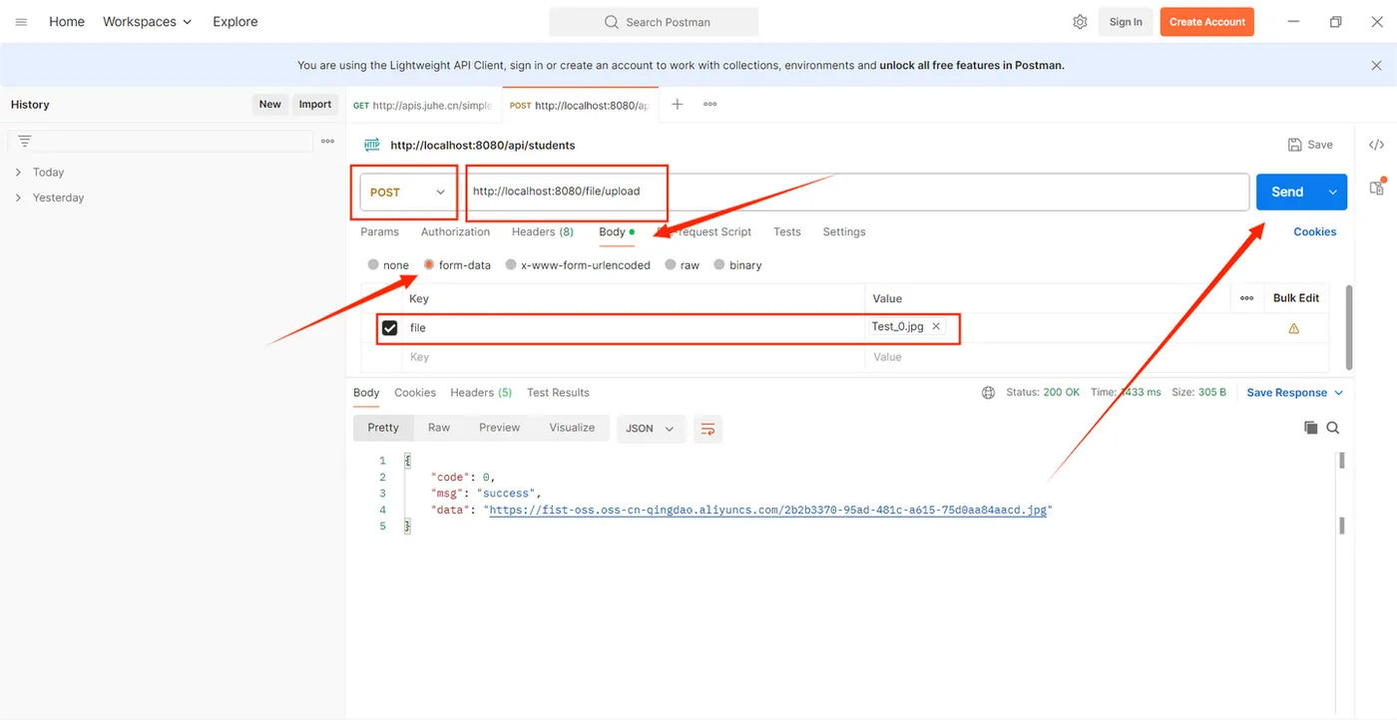The image size is (1397, 720).
Task: Click warning icon on file row
Action: (1294, 328)
